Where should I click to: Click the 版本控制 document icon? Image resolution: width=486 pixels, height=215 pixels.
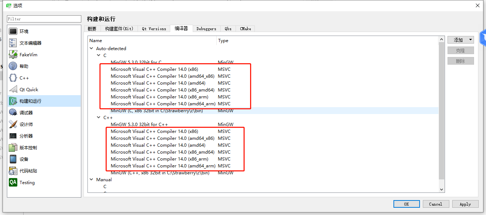tap(13, 147)
